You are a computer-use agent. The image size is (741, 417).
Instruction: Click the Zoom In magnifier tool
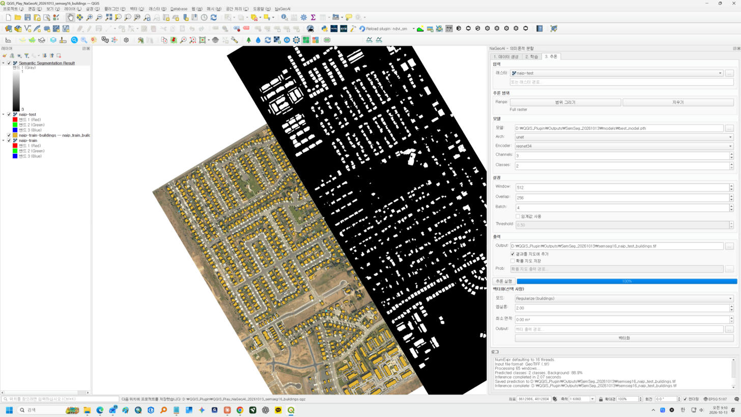(x=90, y=17)
